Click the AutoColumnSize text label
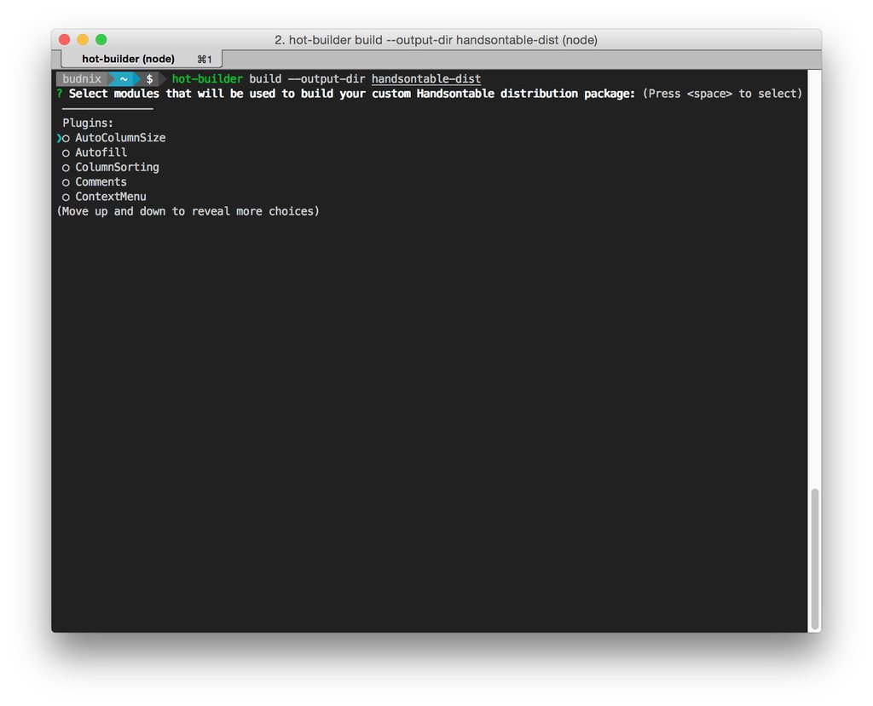The image size is (873, 706). [x=120, y=138]
